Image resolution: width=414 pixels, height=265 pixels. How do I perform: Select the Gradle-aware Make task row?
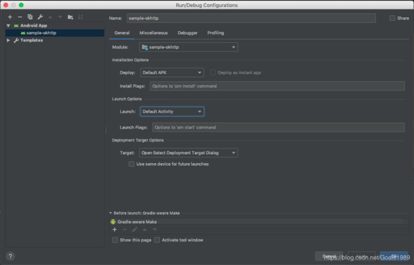[x=259, y=222]
